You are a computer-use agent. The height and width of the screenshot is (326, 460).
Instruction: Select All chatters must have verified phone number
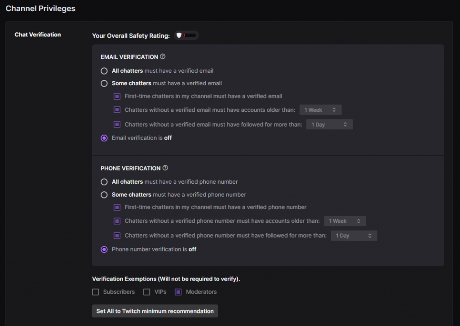pos(104,182)
